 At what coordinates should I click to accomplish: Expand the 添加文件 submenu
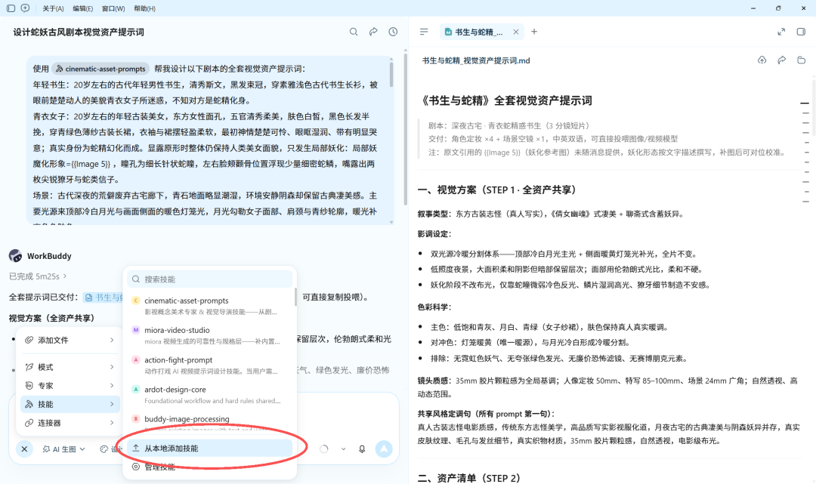point(70,340)
